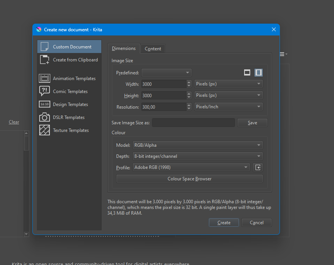The image size is (334, 265).
Task: Switch to the Content tab
Action: 153,49
